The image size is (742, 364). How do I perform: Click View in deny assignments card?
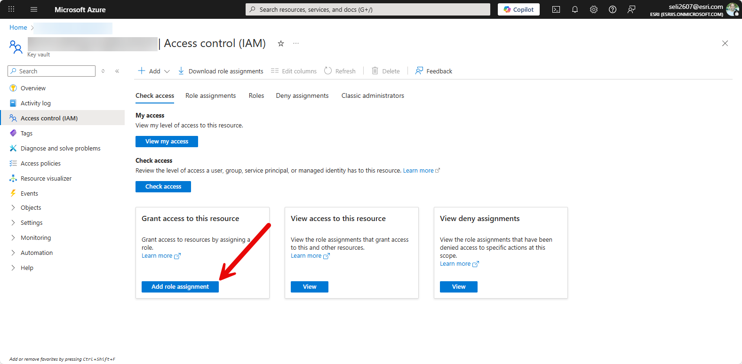459,287
